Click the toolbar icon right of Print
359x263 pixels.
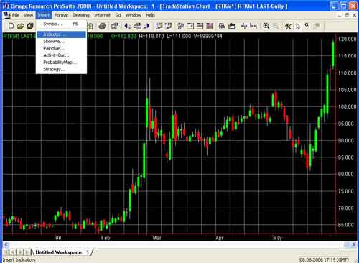point(115,26)
